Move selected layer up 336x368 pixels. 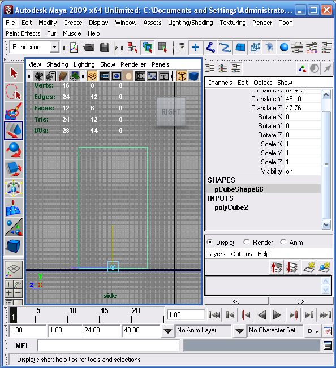click(277, 267)
